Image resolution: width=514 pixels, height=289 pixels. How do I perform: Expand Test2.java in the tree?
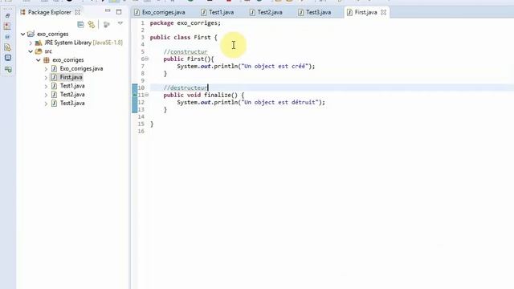point(46,95)
